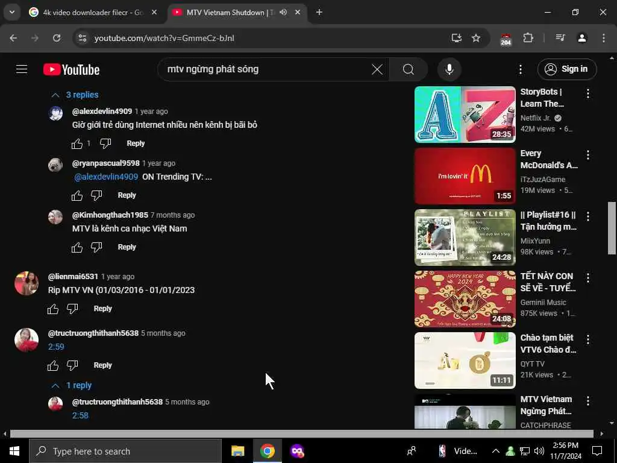
Task: Bookmark this page with the star icon
Action: tap(476, 38)
